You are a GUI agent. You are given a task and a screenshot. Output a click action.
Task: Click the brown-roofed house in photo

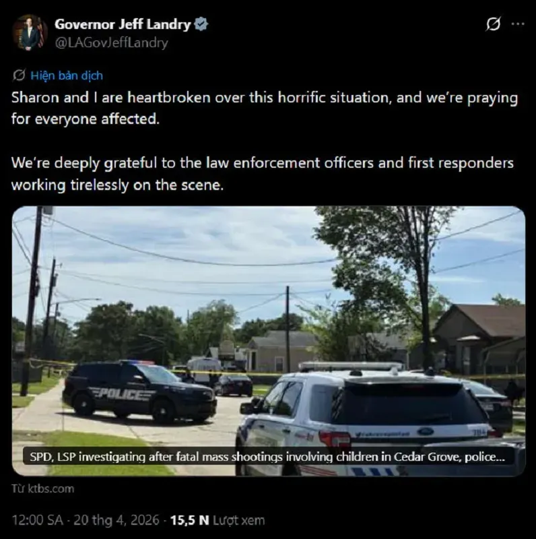(x=479, y=339)
